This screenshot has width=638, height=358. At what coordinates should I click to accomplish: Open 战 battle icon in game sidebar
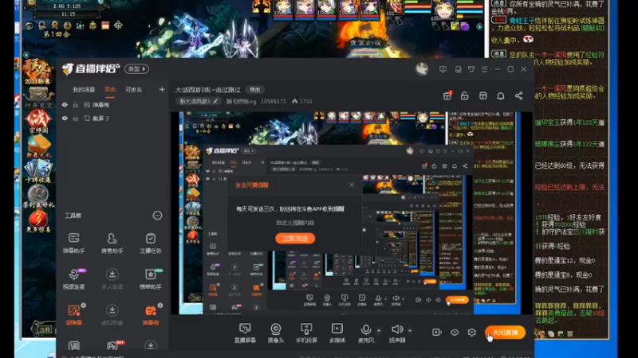click(x=37, y=122)
